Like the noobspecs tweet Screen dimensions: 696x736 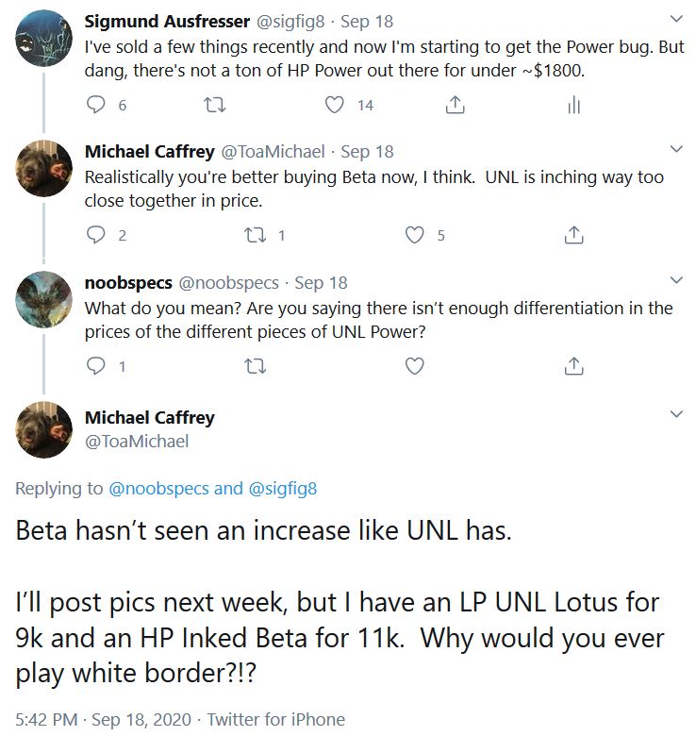(414, 366)
